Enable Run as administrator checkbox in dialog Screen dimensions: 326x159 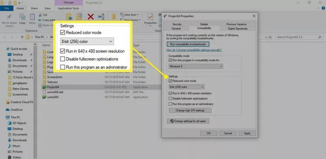coord(170,104)
